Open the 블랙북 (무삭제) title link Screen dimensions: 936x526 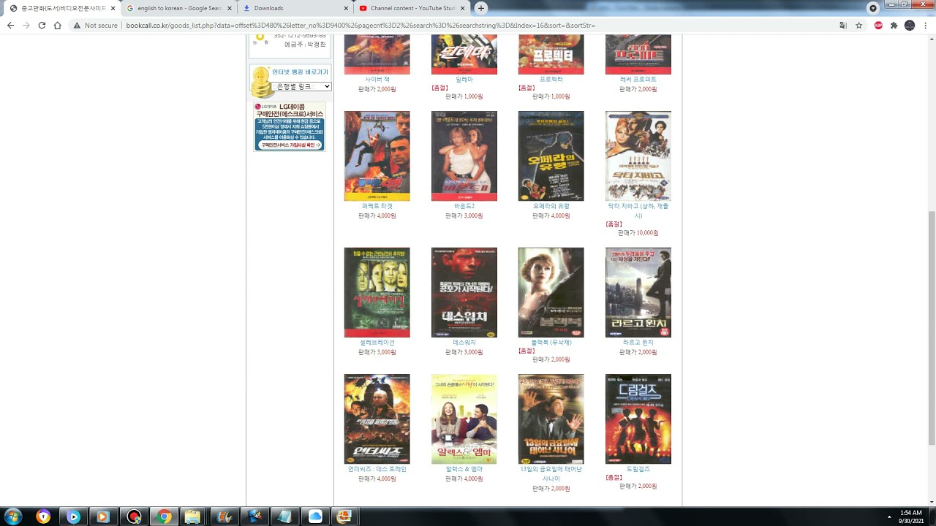click(551, 342)
